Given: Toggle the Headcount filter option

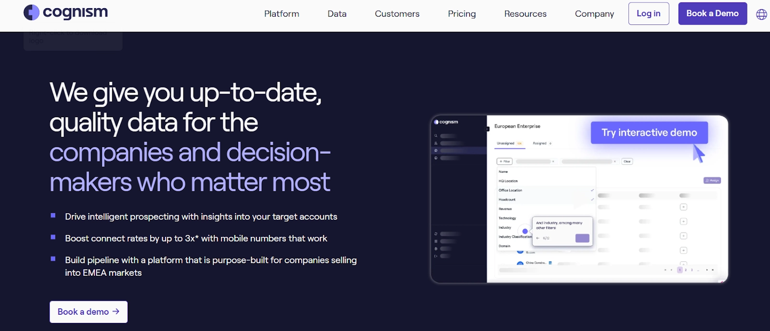Looking at the screenshot, I should click(546, 199).
